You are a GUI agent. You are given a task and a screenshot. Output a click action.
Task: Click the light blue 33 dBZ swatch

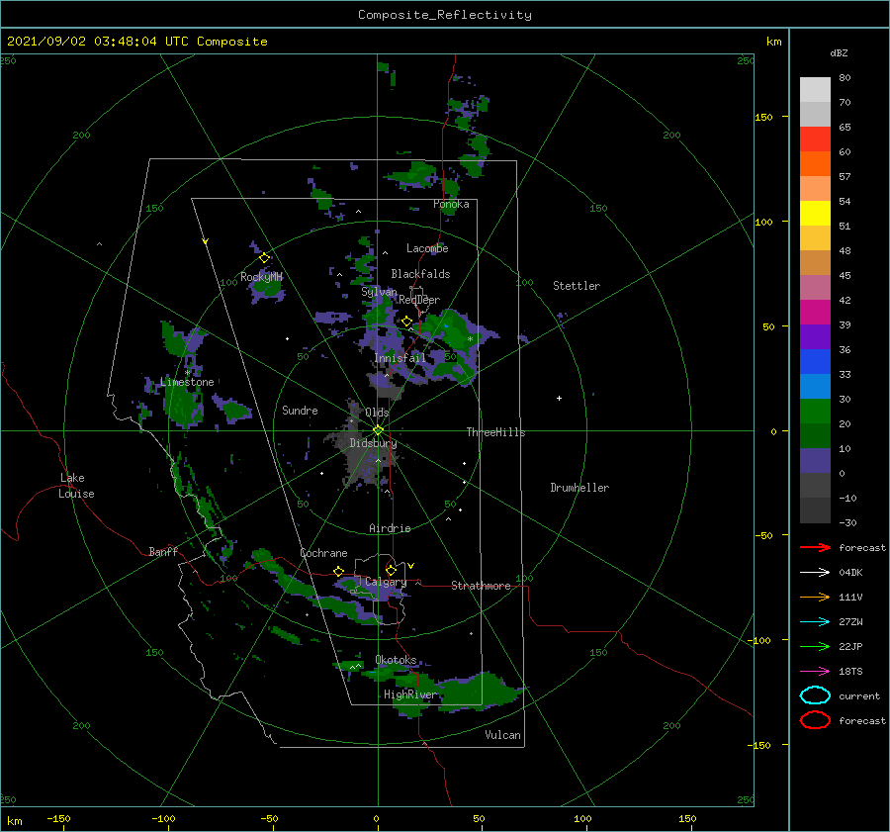click(815, 386)
